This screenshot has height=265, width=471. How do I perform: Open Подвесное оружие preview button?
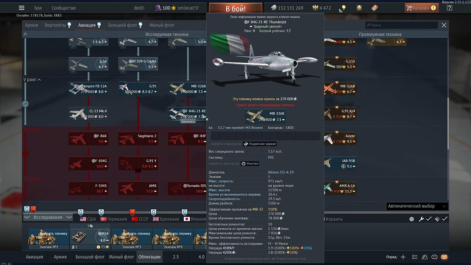click(260, 144)
